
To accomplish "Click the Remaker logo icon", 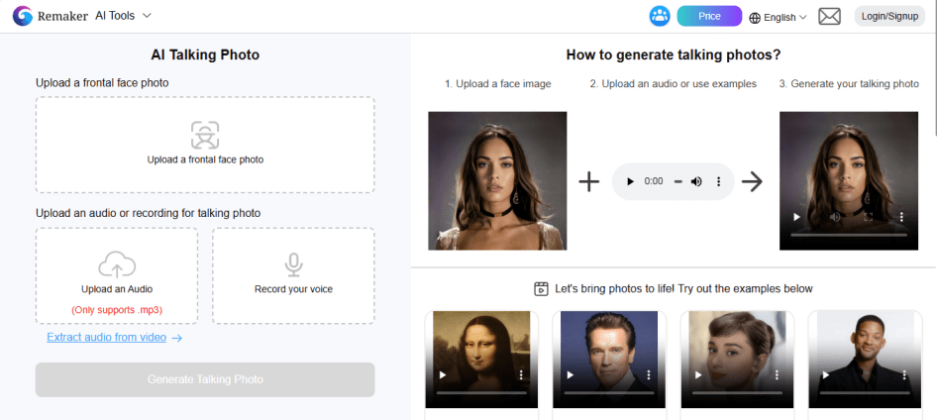I will pos(23,16).
